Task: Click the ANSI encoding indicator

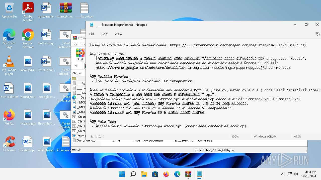Action: 297,136
